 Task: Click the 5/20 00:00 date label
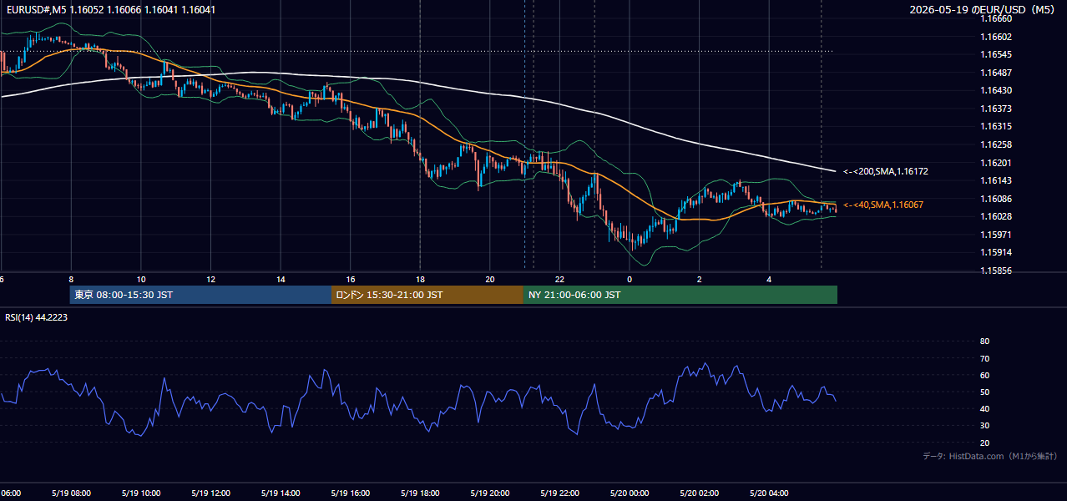(629, 493)
